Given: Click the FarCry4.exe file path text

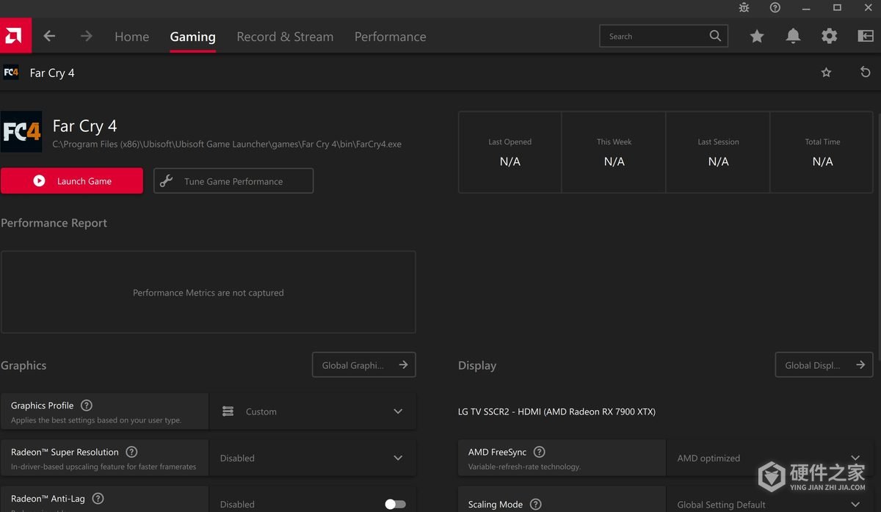Looking at the screenshot, I should coord(227,145).
